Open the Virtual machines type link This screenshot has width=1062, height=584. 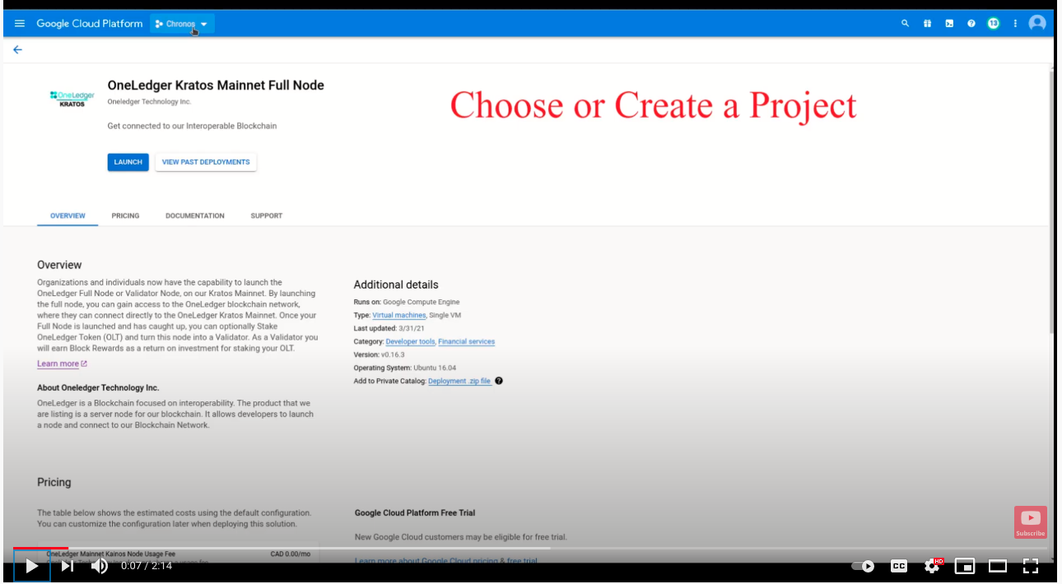click(399, 315)
